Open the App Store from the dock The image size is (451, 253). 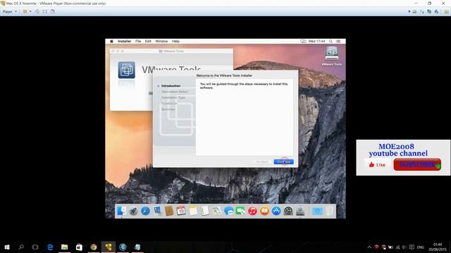point(276,211)
